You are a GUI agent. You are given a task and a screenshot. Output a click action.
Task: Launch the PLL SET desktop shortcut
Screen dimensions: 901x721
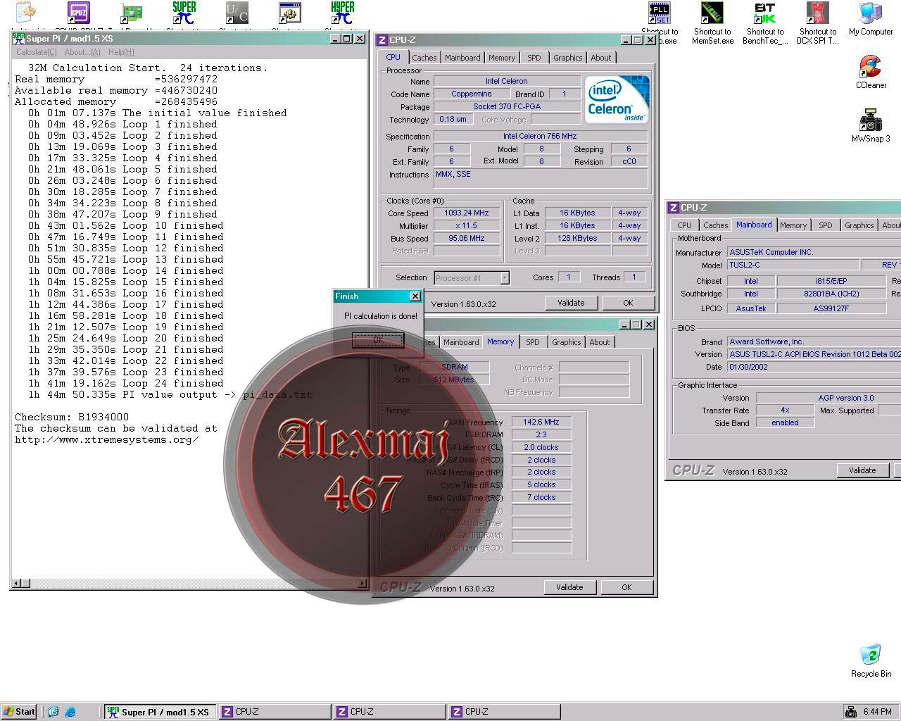[x=660, y=13]
